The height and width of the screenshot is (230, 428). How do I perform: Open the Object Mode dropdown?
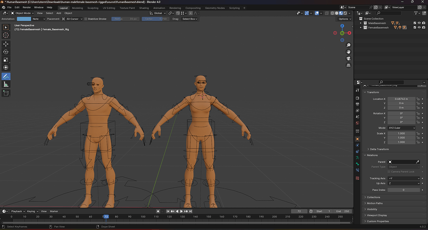coord(22,13)
